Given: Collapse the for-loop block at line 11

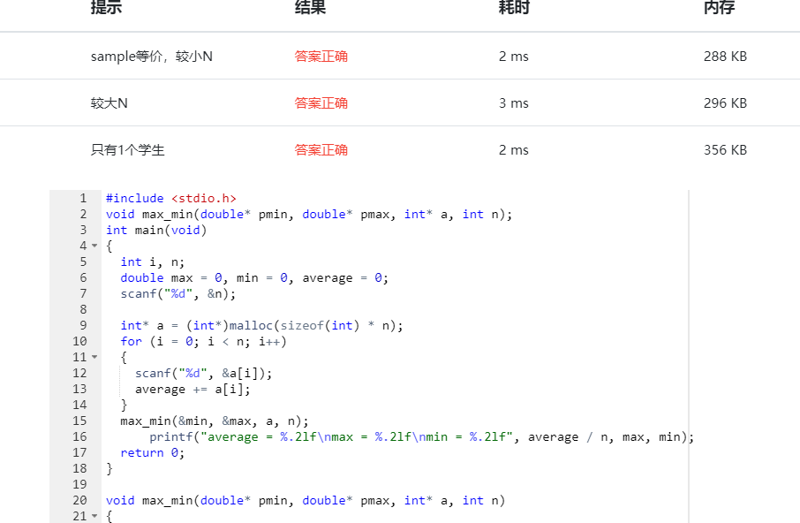Looking at the screenshot, I should 94,357.
